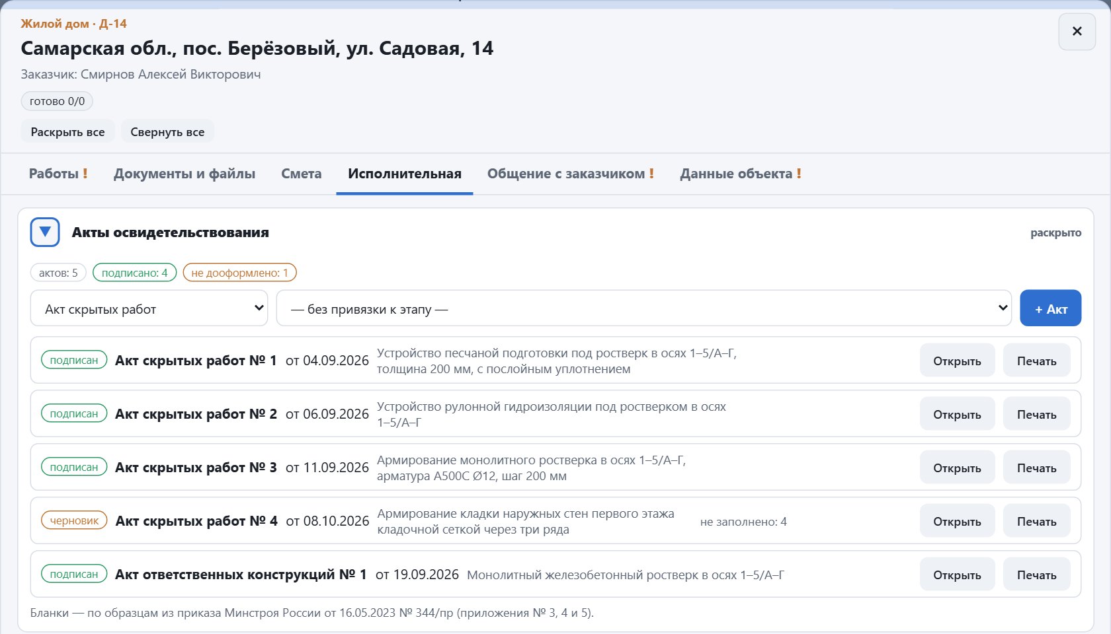Viewport: 1111px width, 634px height.
Task: Add a new act with + Акт
Action: [1051, 308]
